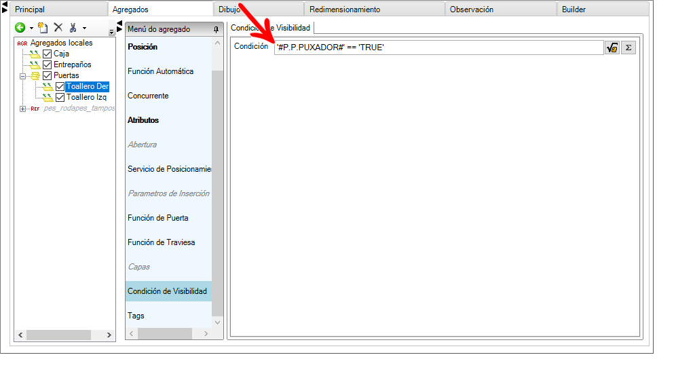
Task: Click the new aggregate document icon
Action: 43,28
